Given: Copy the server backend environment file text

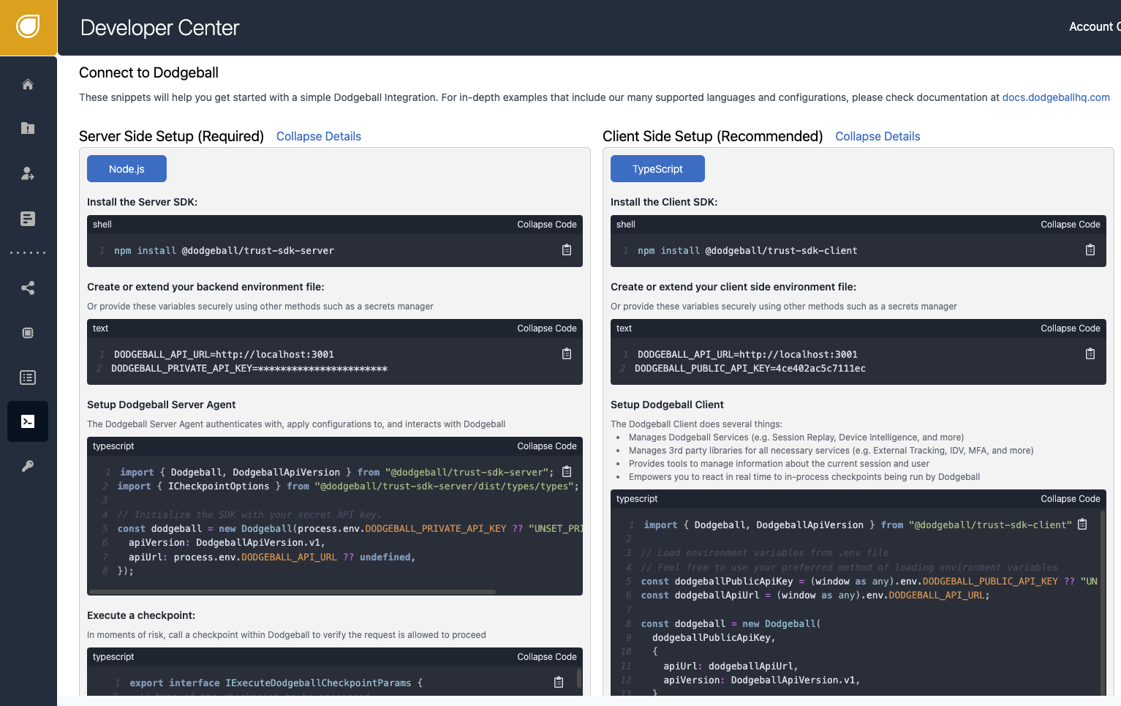Looking at the screenshot, I should pos(567,354).
